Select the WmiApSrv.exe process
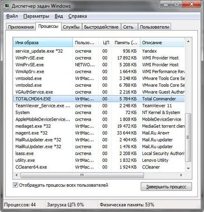Image resolution: width=204 pixels, height=212 pixels. point(99,71)
